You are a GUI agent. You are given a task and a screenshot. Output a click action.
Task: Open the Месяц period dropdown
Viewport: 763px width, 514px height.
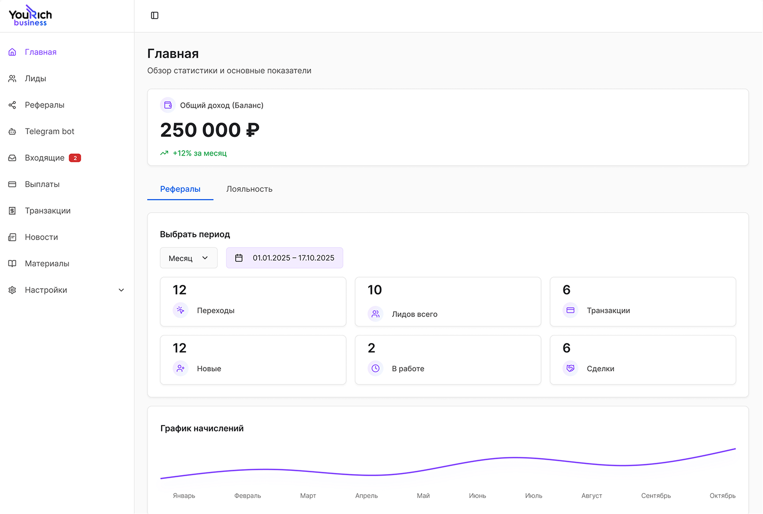pos(188,258)
